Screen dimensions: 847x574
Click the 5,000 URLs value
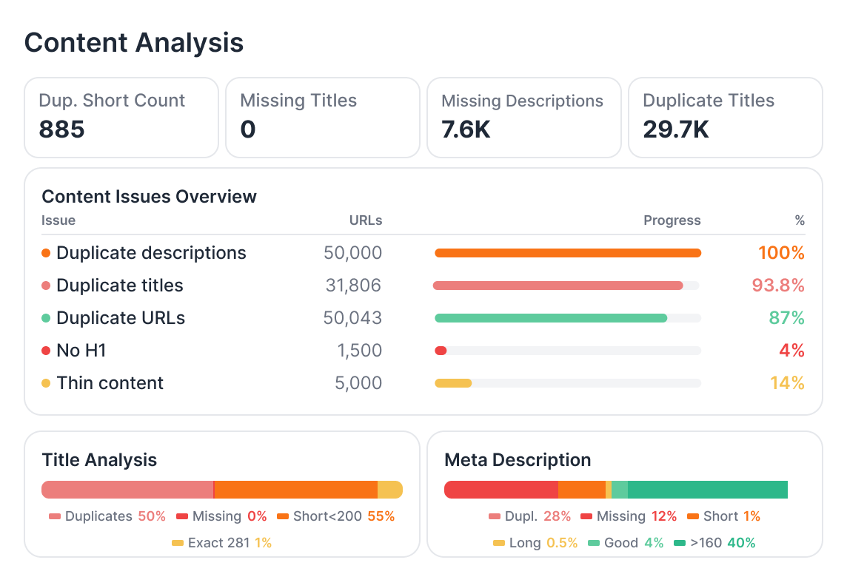[x=358, y=382]
